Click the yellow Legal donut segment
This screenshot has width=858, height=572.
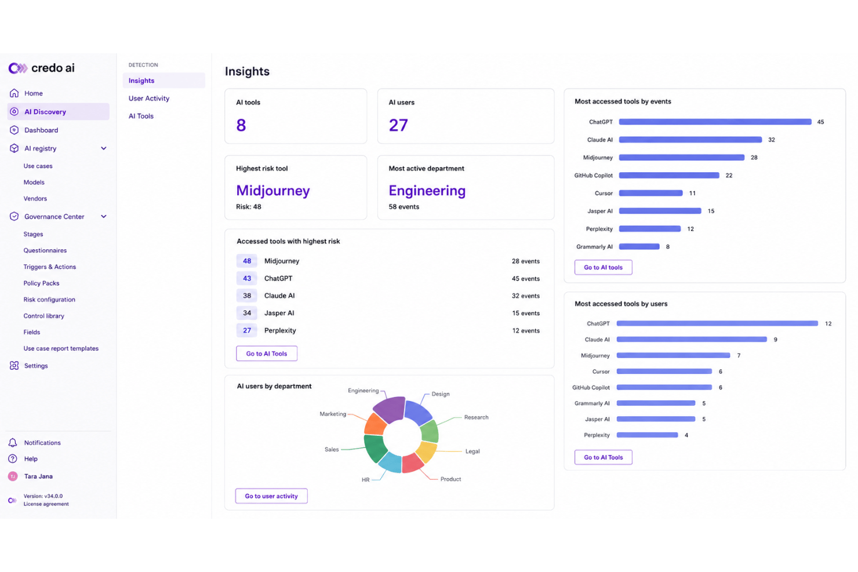(x=428, y=451)
